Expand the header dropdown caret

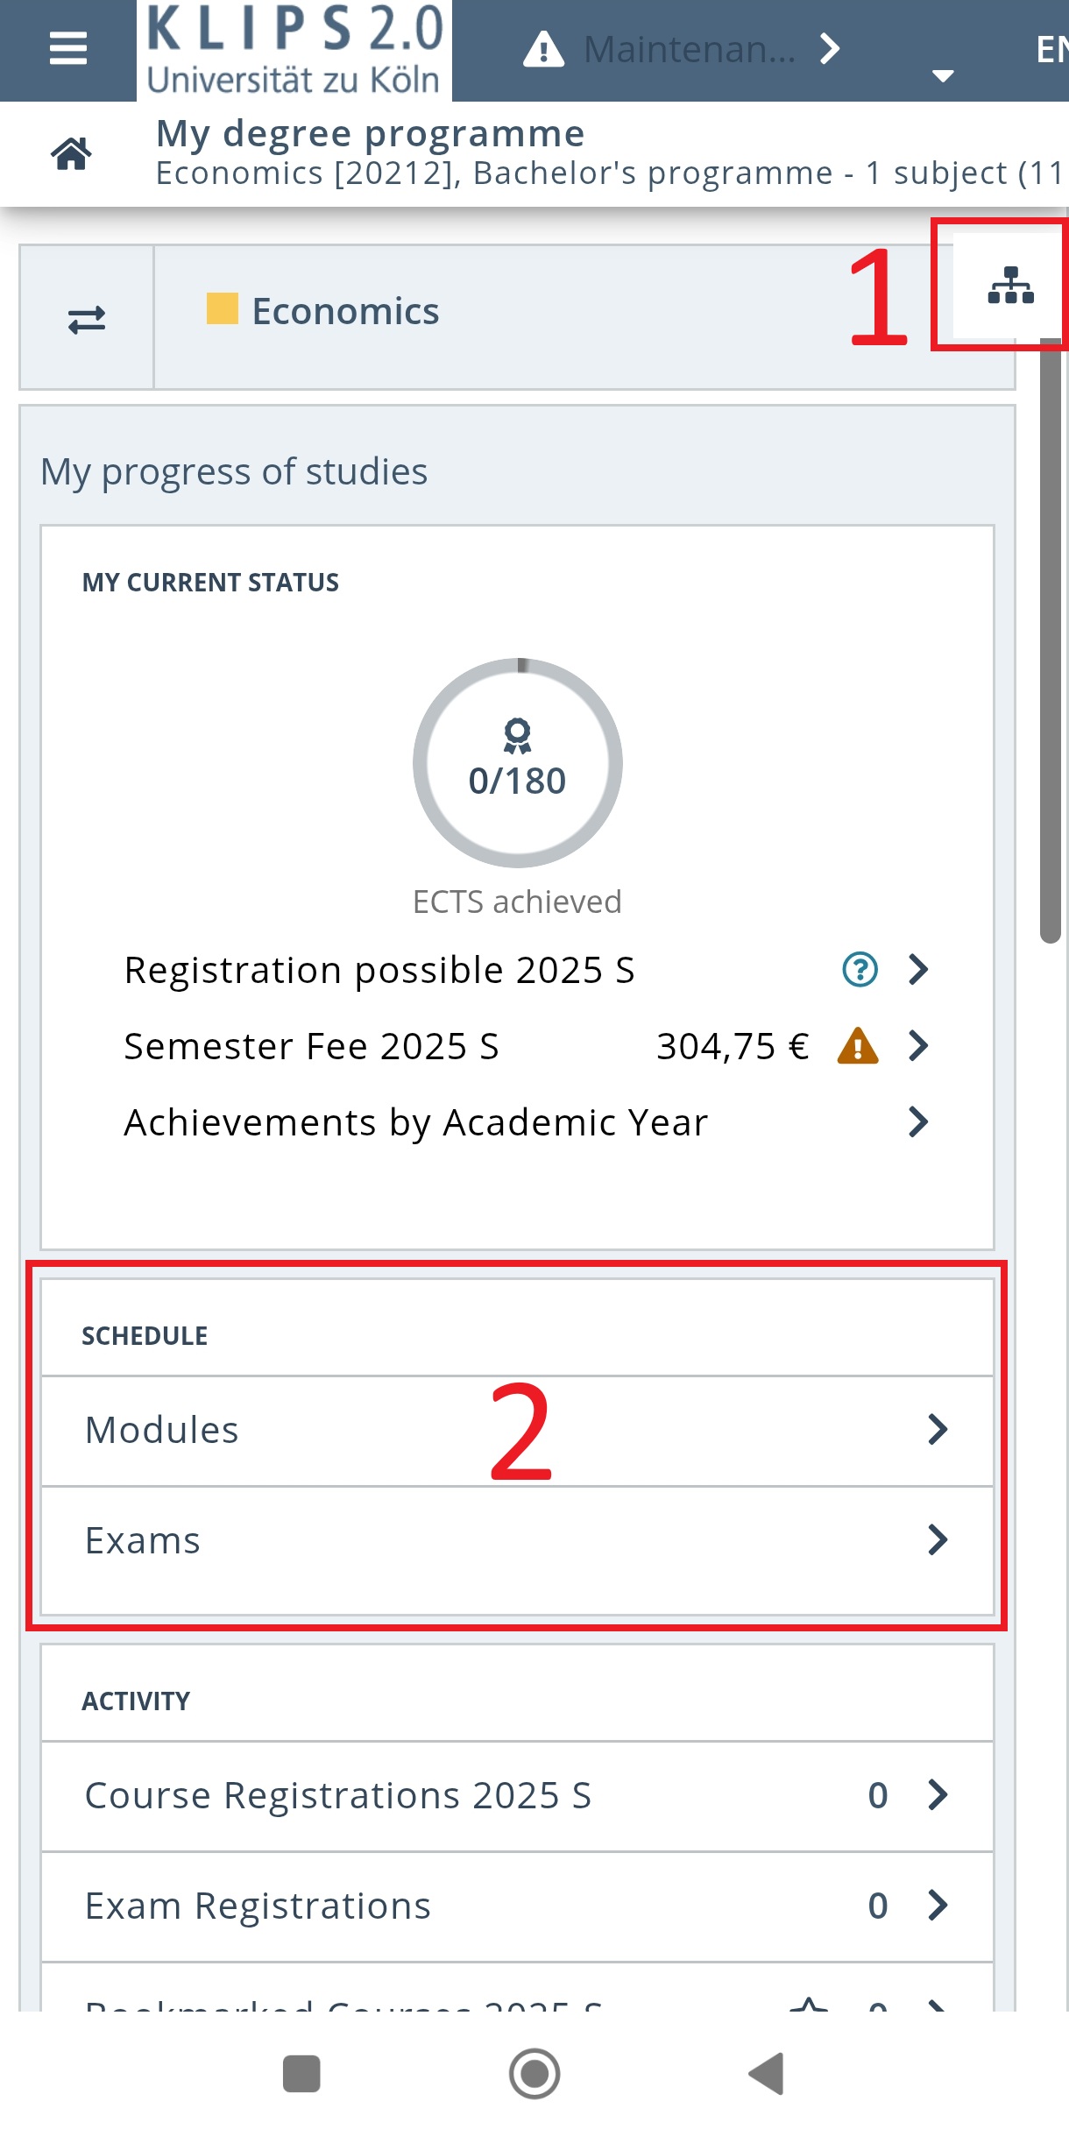[x=943, y=75]
